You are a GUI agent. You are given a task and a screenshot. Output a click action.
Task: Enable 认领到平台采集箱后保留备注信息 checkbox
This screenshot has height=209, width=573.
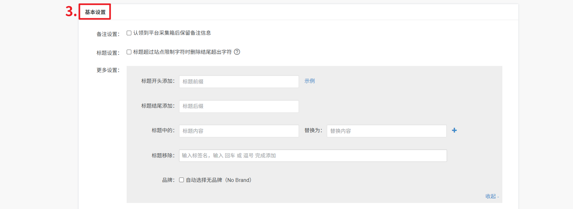click(129, 33)
